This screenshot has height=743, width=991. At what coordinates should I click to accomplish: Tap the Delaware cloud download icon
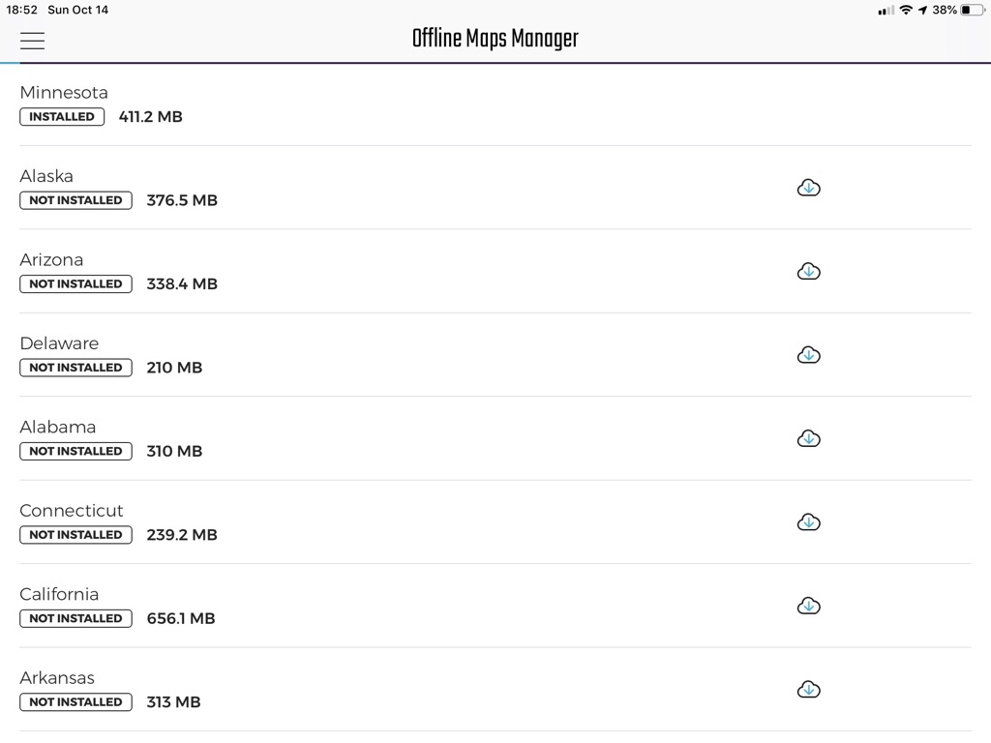808,355
